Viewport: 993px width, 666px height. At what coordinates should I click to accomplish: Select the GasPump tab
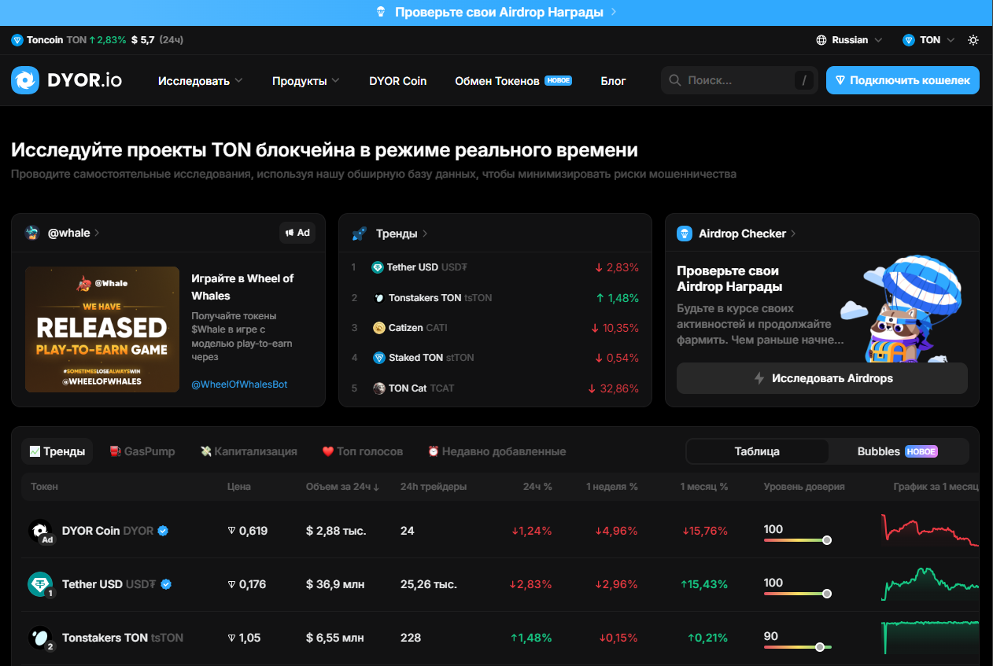(142, 451)
